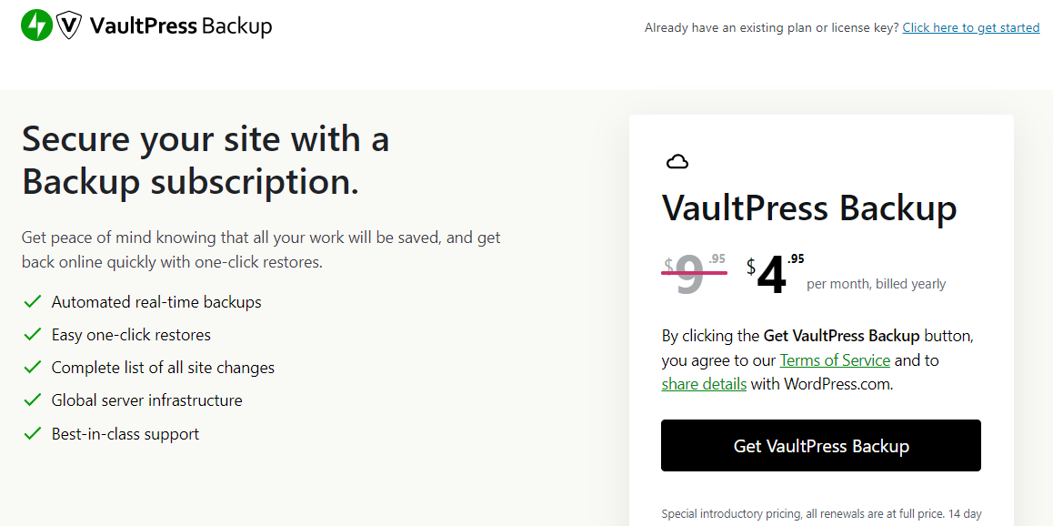Click the green Jetpack lightning bolt icon

click(35, 25)
